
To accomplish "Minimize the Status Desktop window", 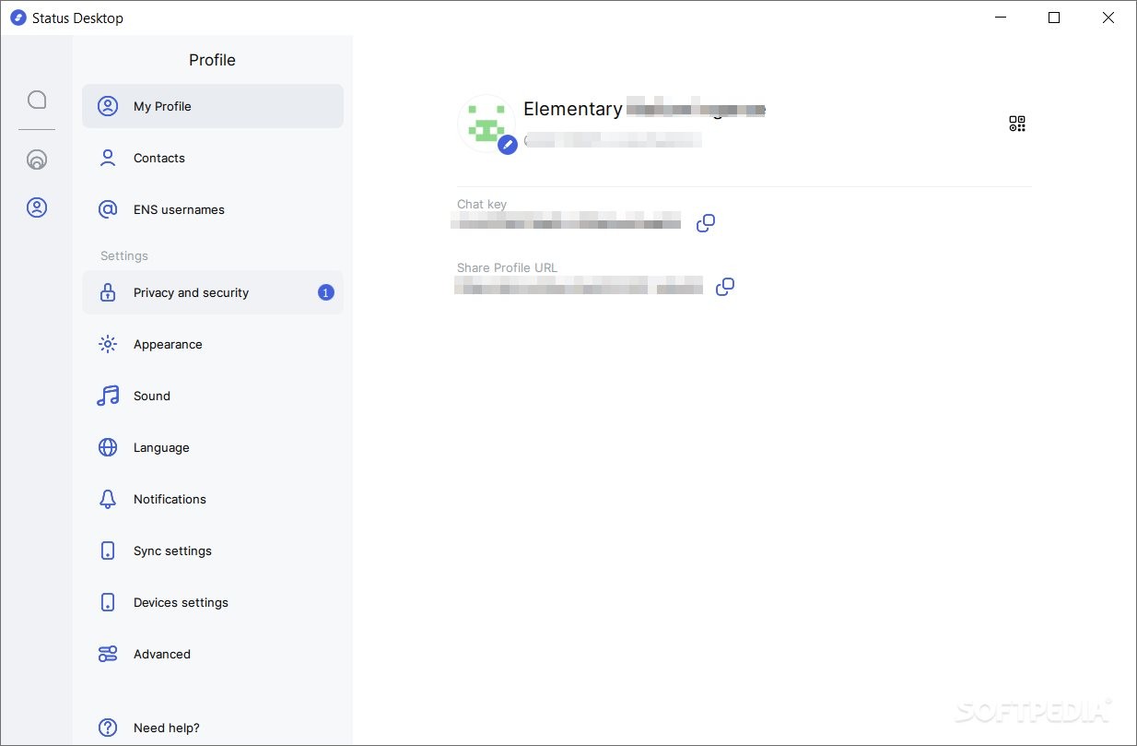I will [x=1000, y=18].
